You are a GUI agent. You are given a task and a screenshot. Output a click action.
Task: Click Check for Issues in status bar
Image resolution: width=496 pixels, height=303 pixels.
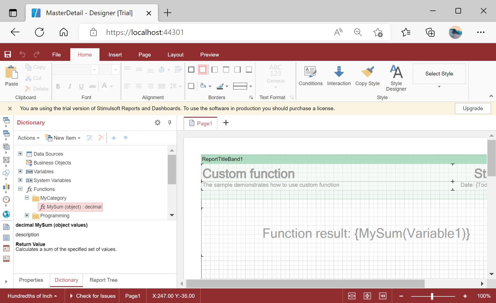(x=93, y=296)
